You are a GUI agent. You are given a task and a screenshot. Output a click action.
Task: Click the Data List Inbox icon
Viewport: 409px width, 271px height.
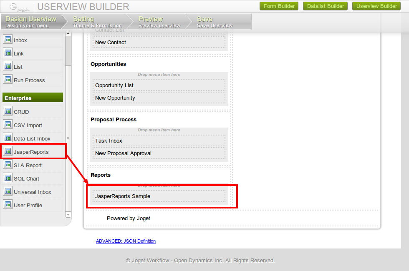point(8,138)
